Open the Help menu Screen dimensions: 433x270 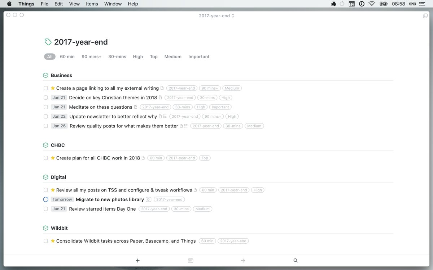point(133,4)
